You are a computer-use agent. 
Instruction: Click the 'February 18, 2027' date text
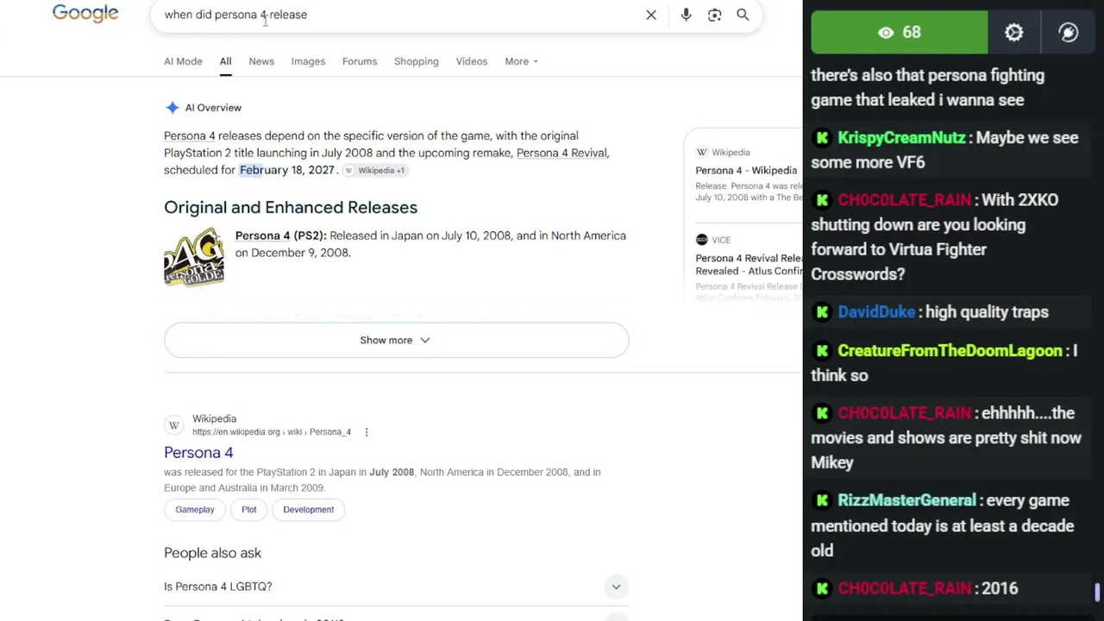[x=286, y=170]
